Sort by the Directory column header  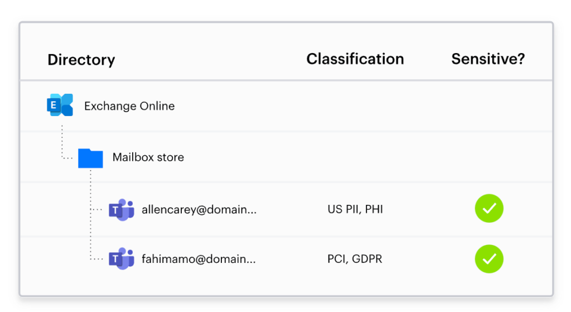point(81,60)
